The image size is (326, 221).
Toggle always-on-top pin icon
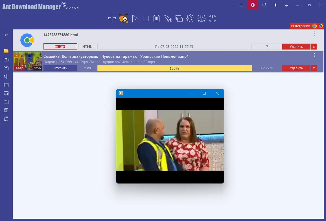click(x=286, y=5)
